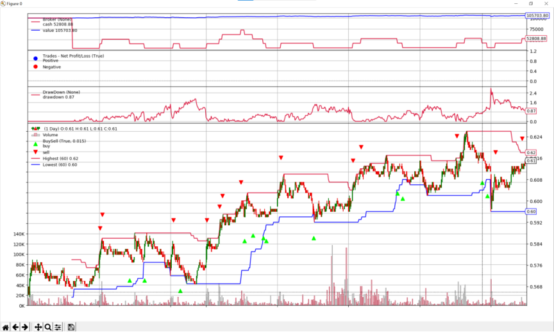Click the Broker value tag 105703.80
This screenshot has width=554, height=332.
[537, 15]
